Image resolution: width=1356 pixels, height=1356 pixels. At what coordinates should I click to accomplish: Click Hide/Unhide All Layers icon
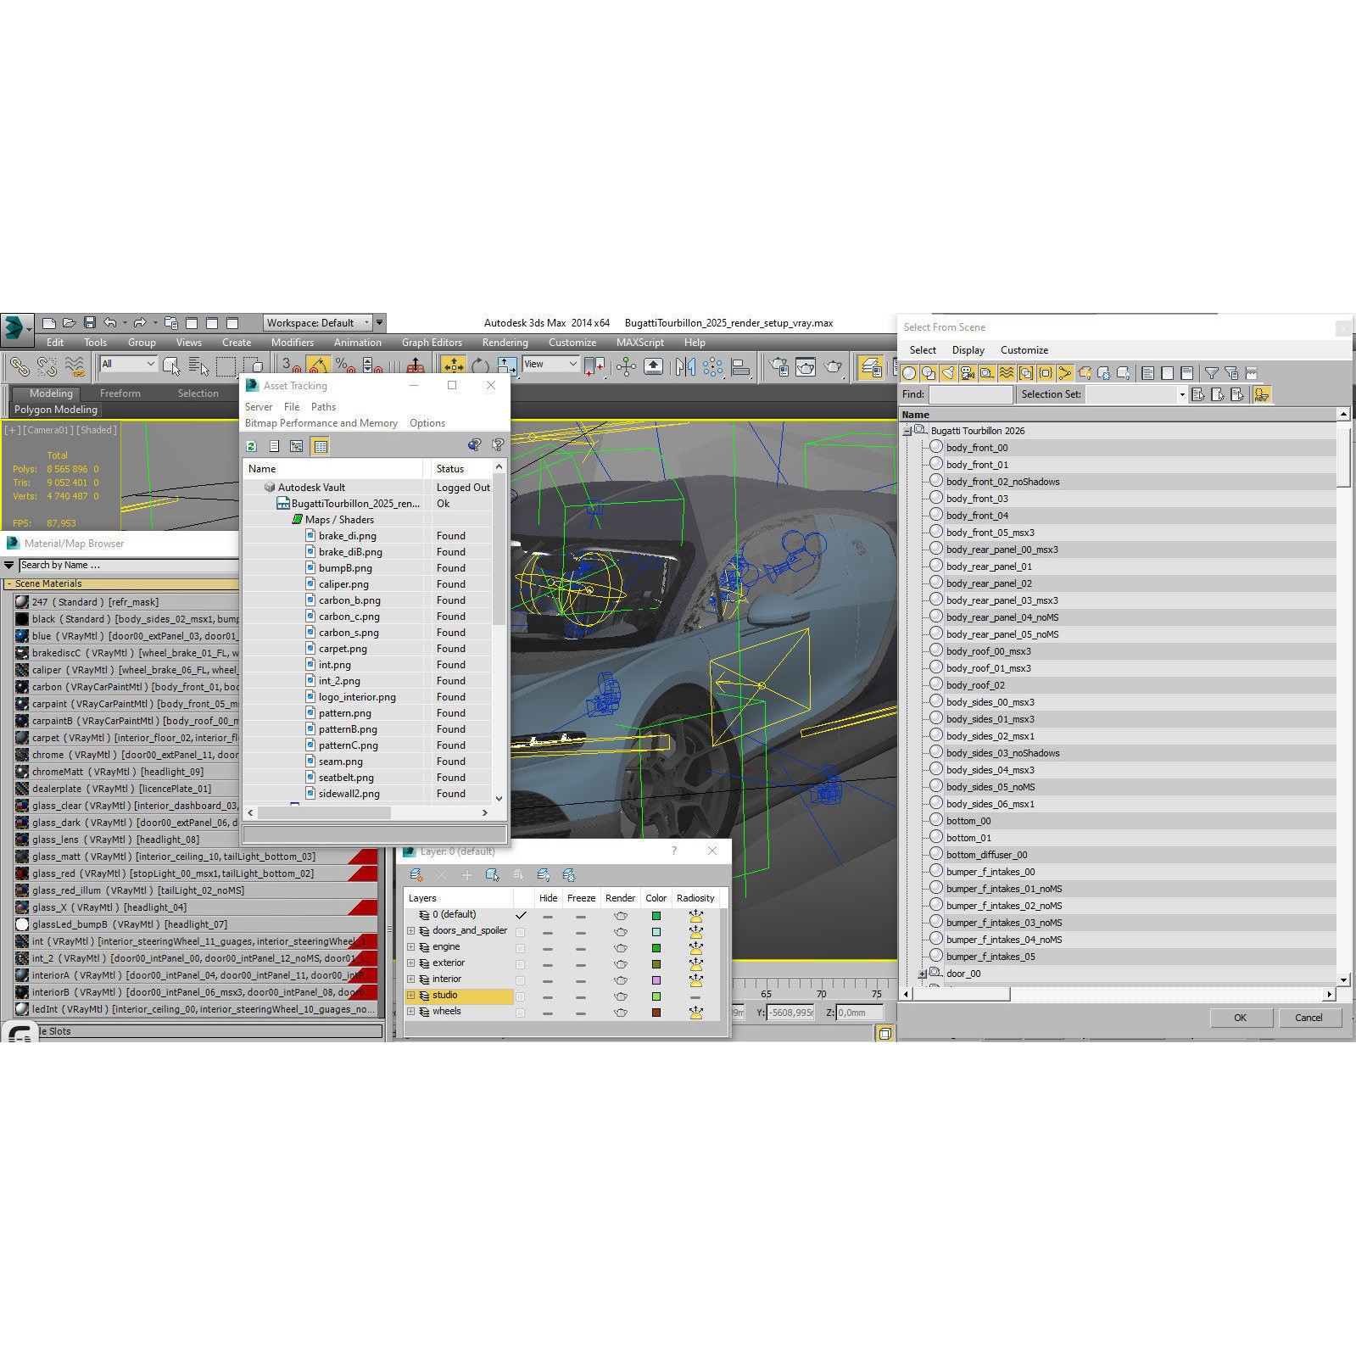(544, 874)
